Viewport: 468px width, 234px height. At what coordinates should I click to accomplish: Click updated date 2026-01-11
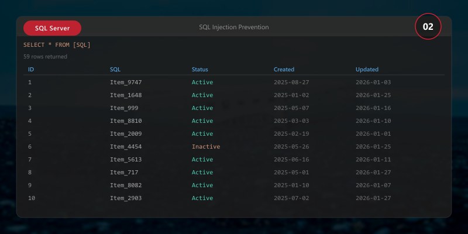373,159
